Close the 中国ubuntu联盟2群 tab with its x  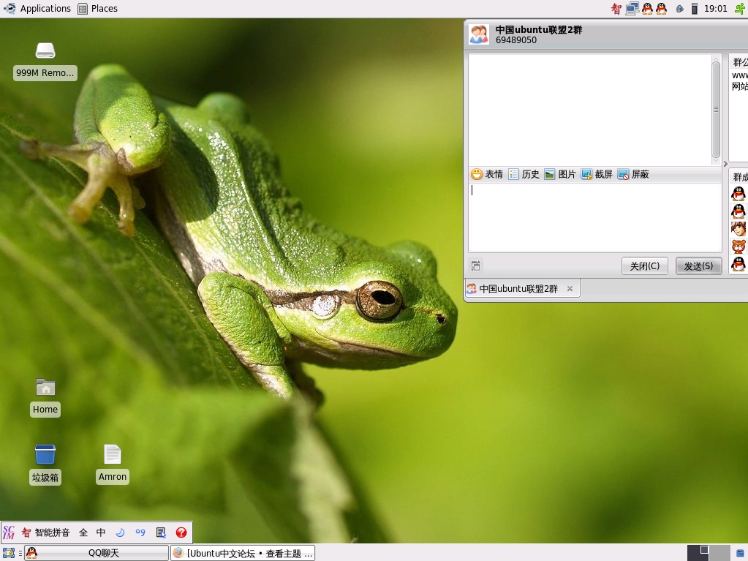pyautogui.click(x=570, y=289)
